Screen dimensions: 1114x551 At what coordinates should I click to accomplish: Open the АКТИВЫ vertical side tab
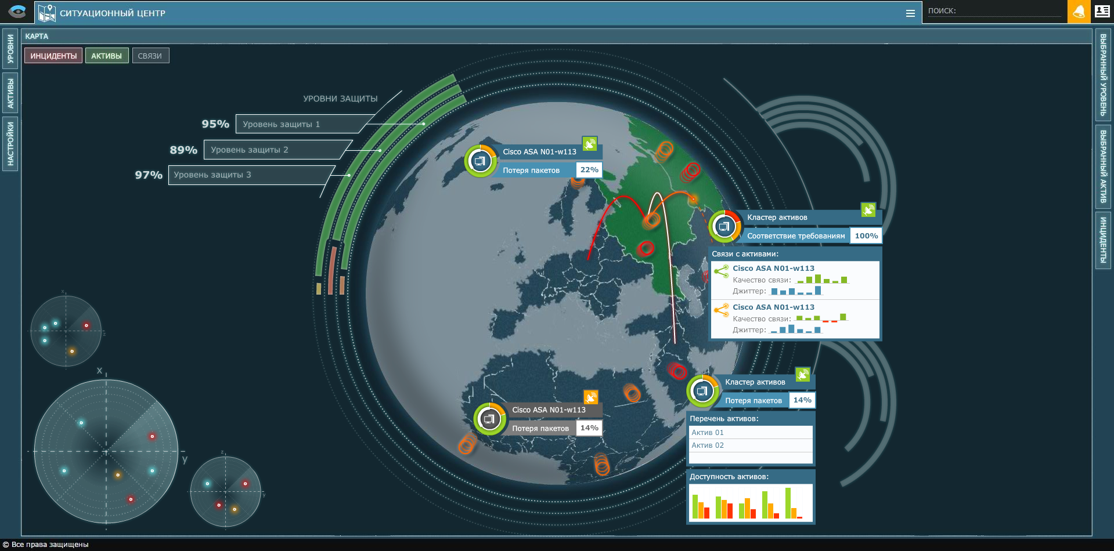(x=10, y=93)
